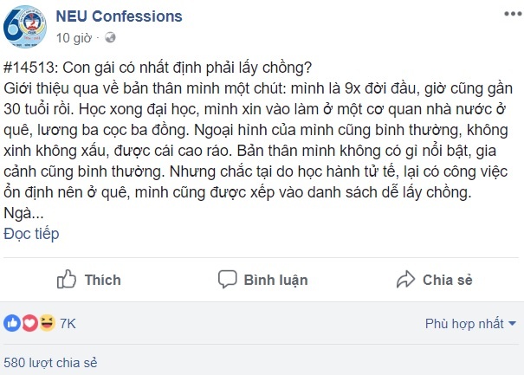Click the Chia sẻ share arrow icon

click(404, 279)
